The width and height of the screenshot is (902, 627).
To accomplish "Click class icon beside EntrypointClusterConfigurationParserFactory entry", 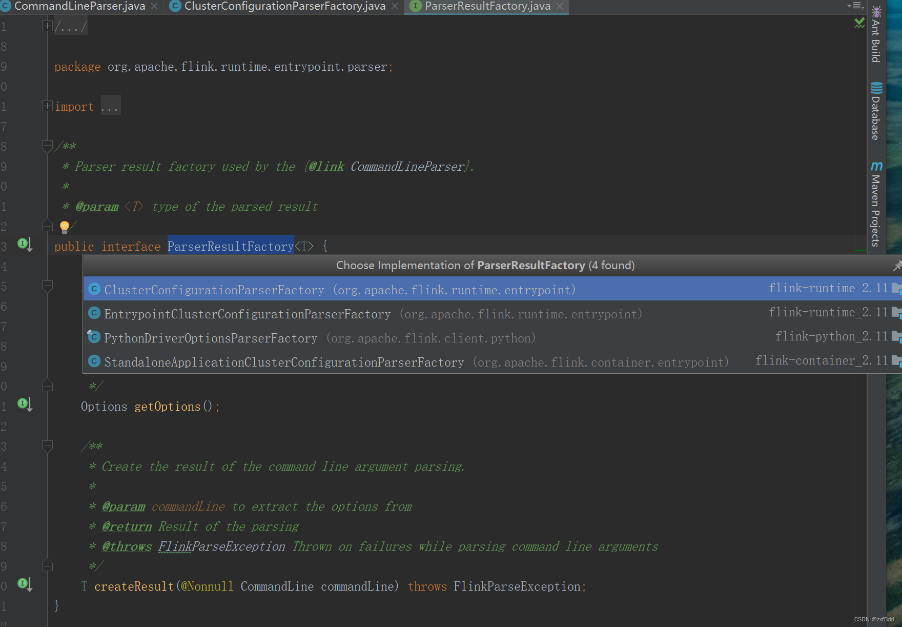I will coord(94,313).
